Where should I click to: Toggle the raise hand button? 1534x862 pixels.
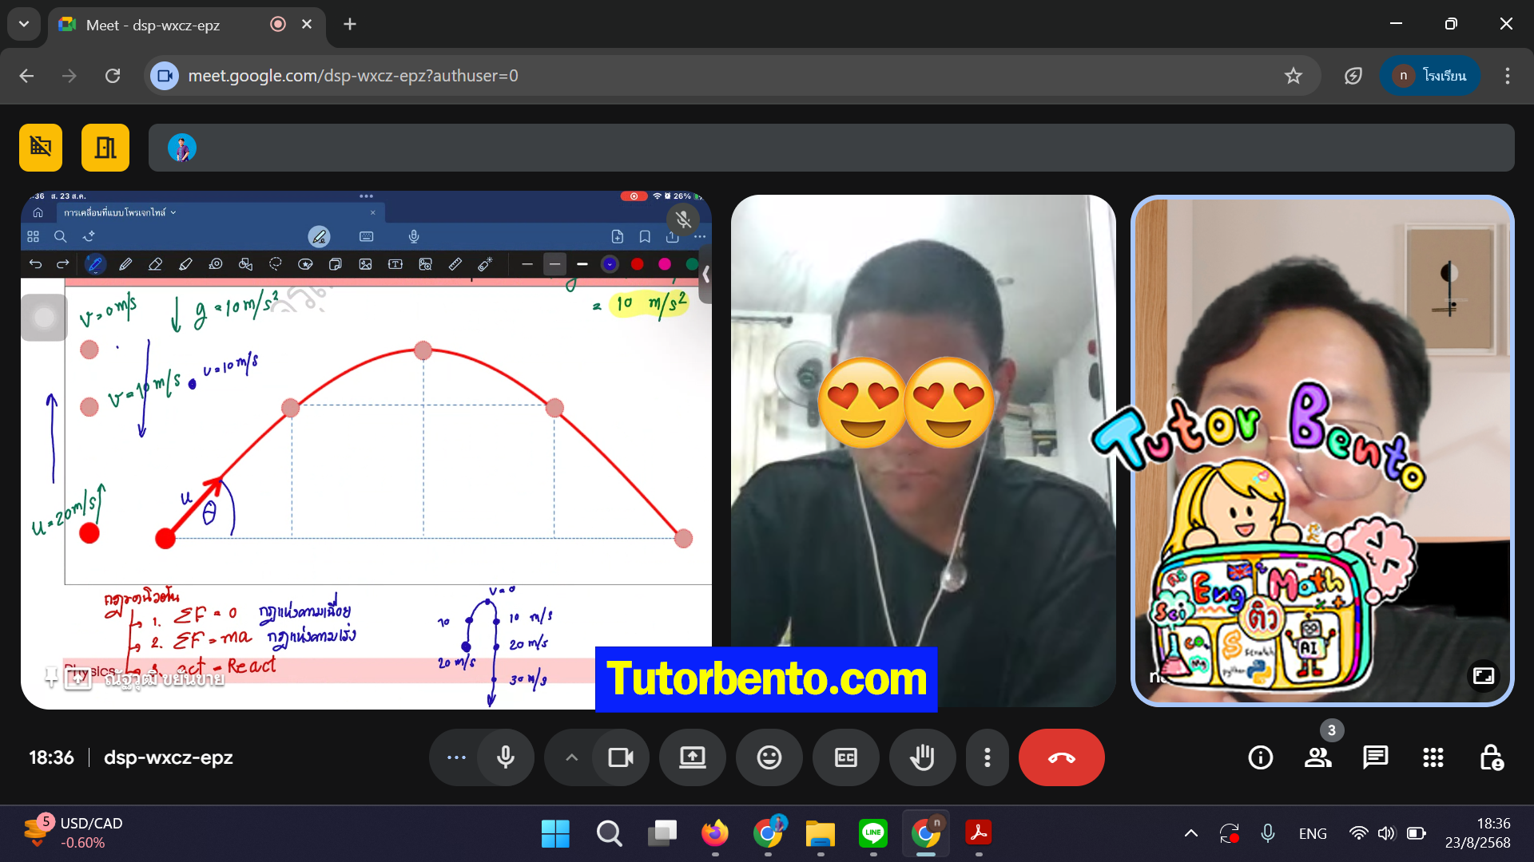click(922, 757)
